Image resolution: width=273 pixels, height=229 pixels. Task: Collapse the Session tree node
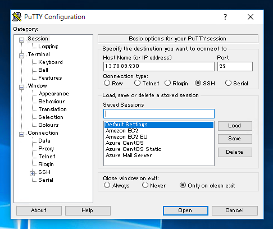21,40
